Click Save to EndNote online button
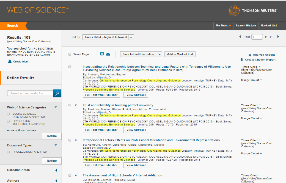Screen dimensions: 286x183 (138, 54)
